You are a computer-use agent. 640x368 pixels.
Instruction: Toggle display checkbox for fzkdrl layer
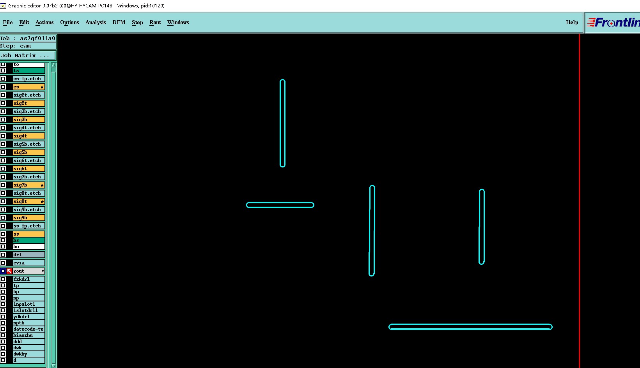[3, 279]
